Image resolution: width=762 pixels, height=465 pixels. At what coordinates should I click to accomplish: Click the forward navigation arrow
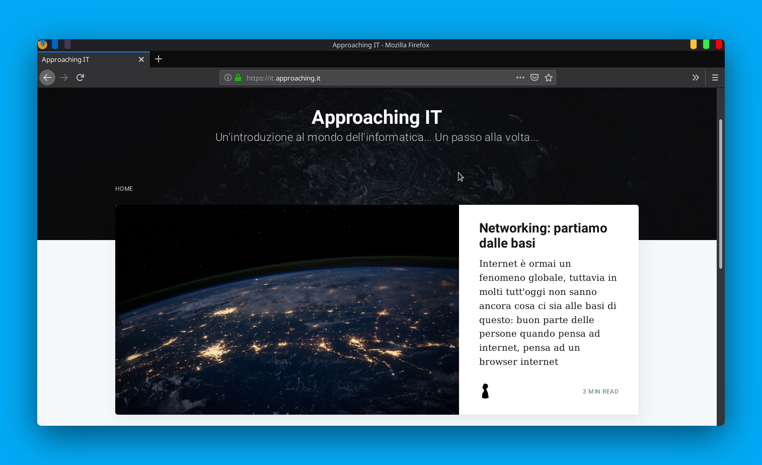click(x=64, y=77)
